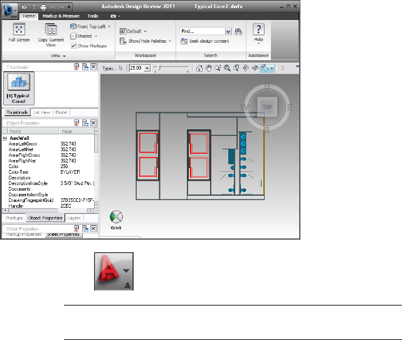Pin the Thumbnails palette
402x340 pixels.
tap(77, 67)
